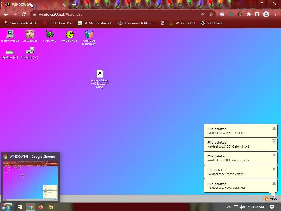Image resolution: width=281 pixels, height=211 pixels.
Task: Open the Acid Box 93 smiley icon
Action: [x=69, y=36]
